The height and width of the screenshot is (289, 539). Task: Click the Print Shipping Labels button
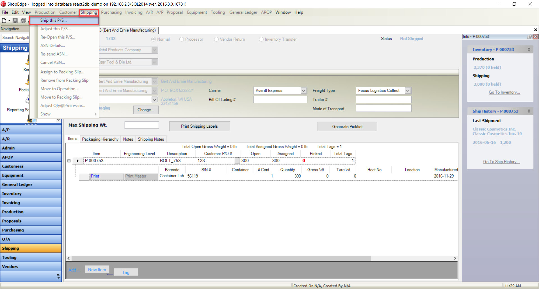coord(199,126)
